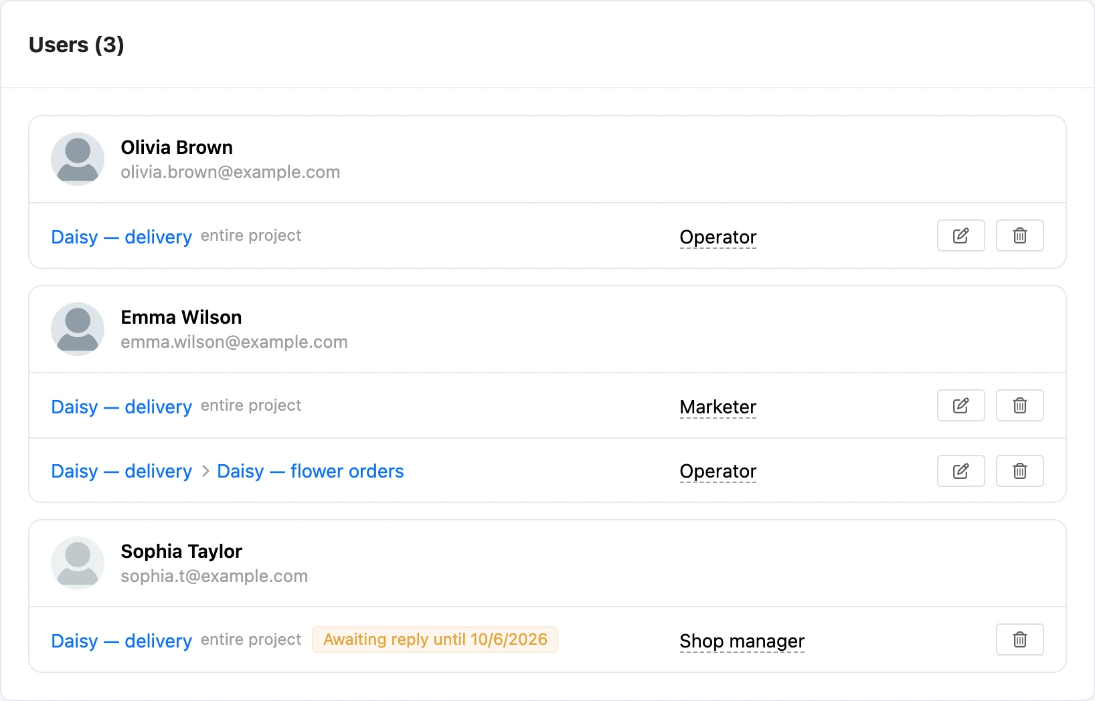Image resolution: width=1095 pixels, height=701 pixels.
Task: Click Operator role in flower orders row
Action: coord(718,472)
